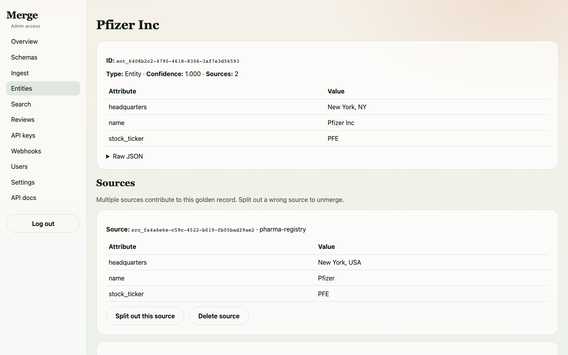Click Attribute header in source table
This screenshot has width=568, height=355.
point(122,247)
